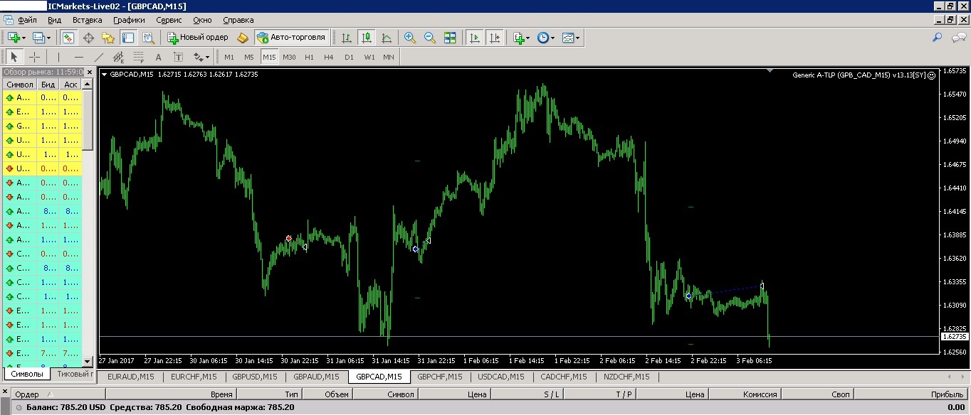Set timeframe to M1
The width and height of the screenshot is (971, 415).
coord(229,57)
